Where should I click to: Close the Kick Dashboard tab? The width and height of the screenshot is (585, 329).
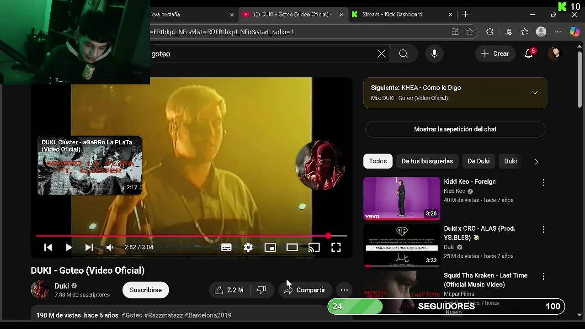tap(450, 15)
